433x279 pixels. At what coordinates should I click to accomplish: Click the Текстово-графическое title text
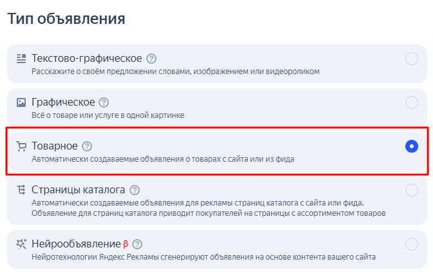pyautogui.click(x=87, y=58)
